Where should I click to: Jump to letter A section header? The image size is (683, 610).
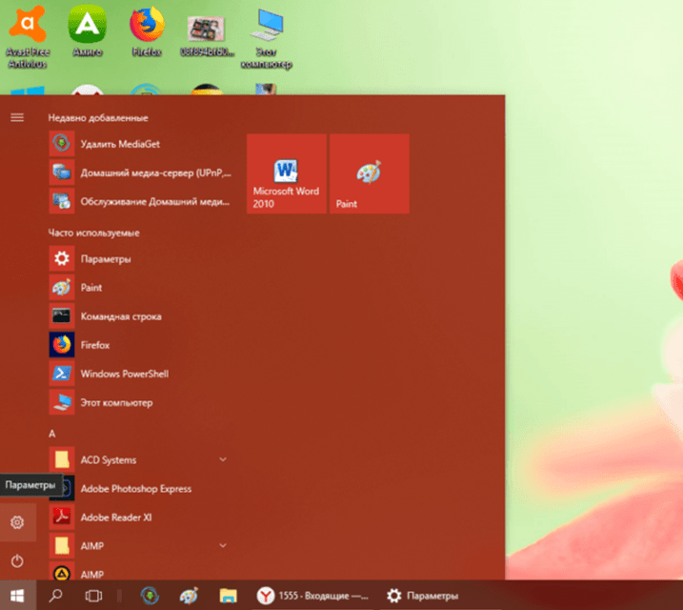tap(52, 433)
